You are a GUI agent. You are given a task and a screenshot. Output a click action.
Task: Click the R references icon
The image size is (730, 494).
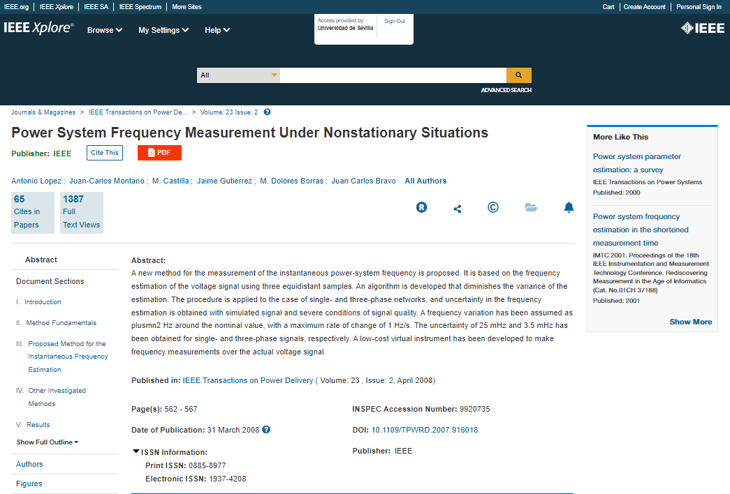pyautogui.click(x=421, y=207)
